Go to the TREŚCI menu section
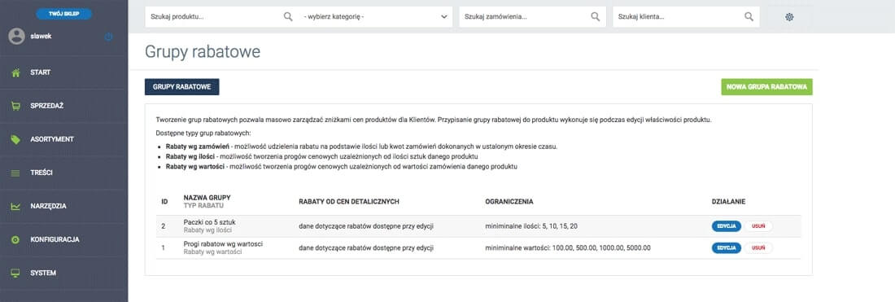Image resolution: width=895 pixels, height=302 pixels. (64, 173)
